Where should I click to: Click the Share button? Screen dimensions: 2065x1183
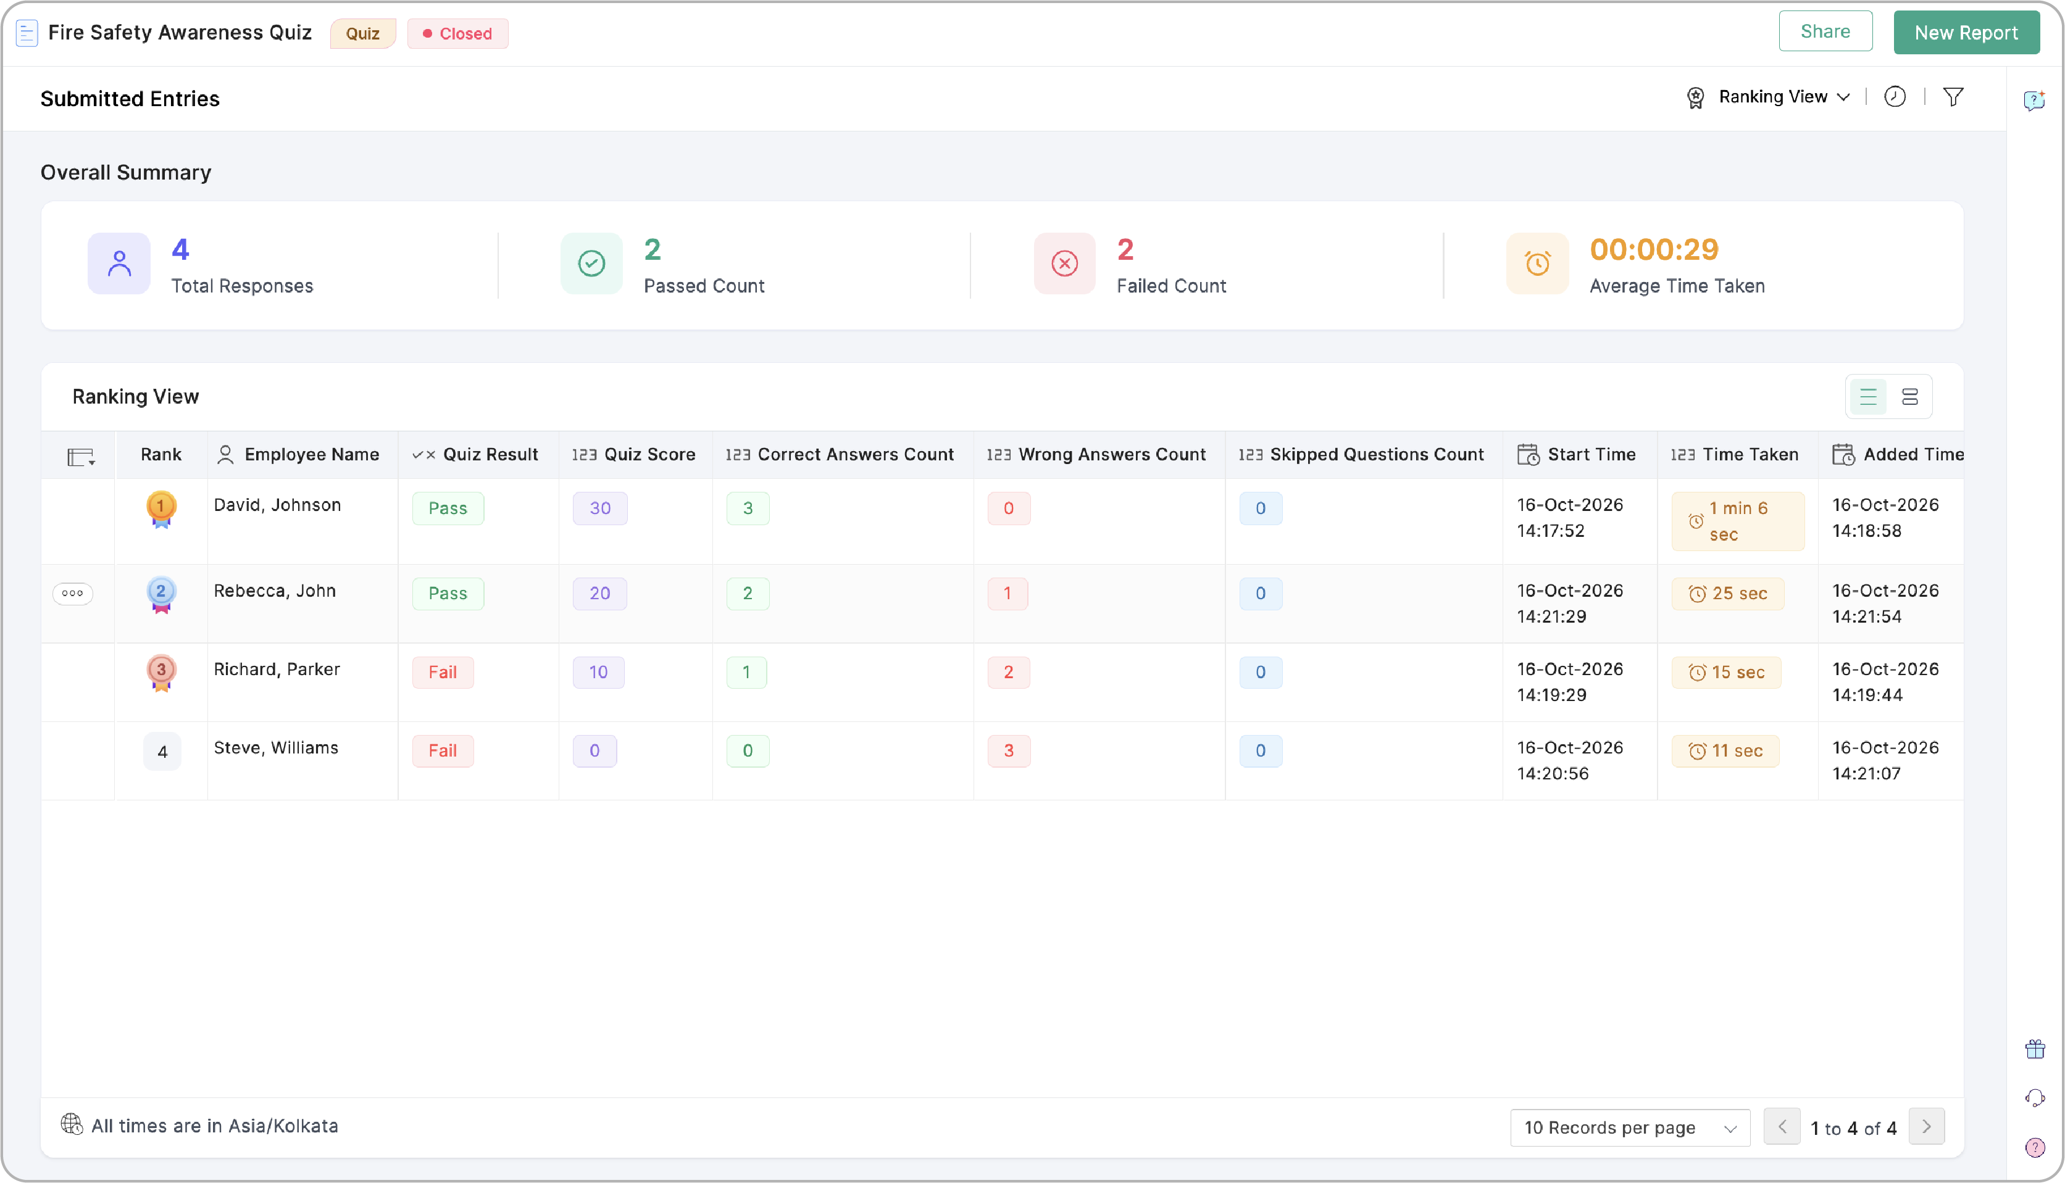pos(1824,31)
